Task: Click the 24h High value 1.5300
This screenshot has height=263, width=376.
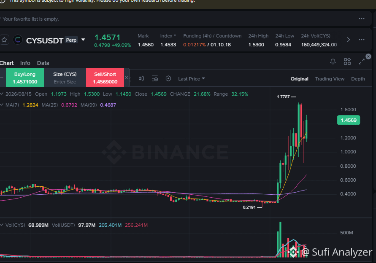Action: click(x=256, y=45)
